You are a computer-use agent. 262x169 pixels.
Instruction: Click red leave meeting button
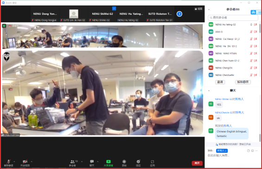point(197,163)
